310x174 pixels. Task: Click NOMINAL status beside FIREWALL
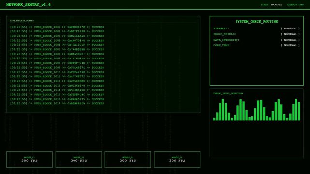pos(290,29)
